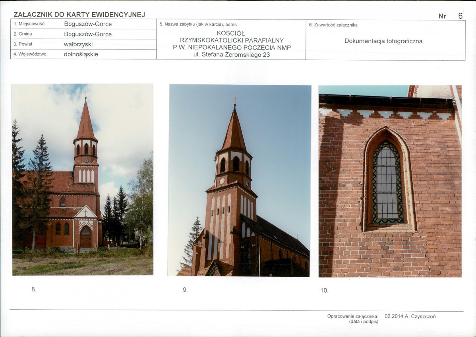Open photo 10 of brick gothic window

point(390,181)
